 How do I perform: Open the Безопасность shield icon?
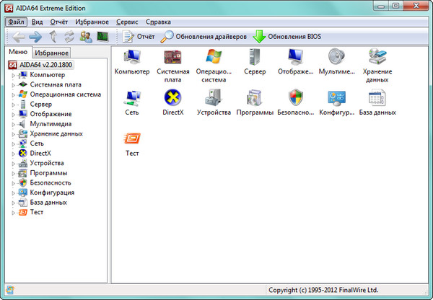pyautogui.click(x=296, y=99)
